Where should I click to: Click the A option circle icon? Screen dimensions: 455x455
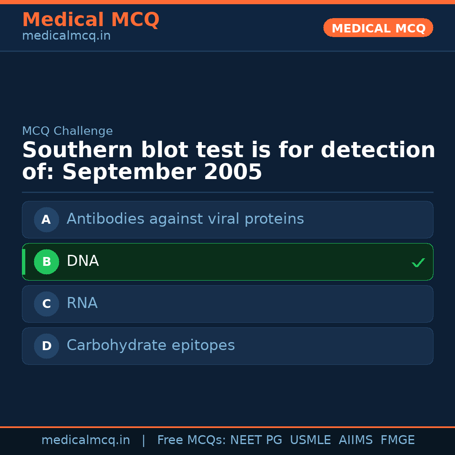[x=46, y=219]
